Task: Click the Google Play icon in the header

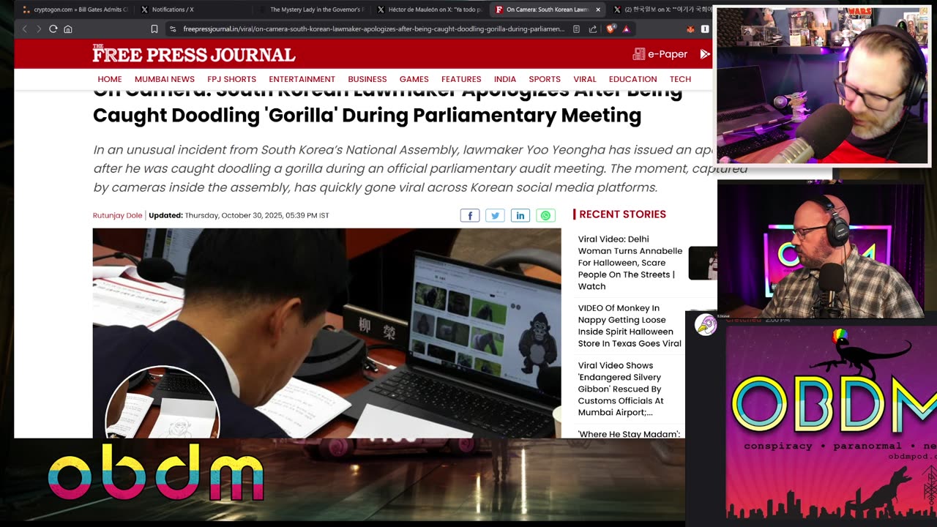Action: pos(705,54)
